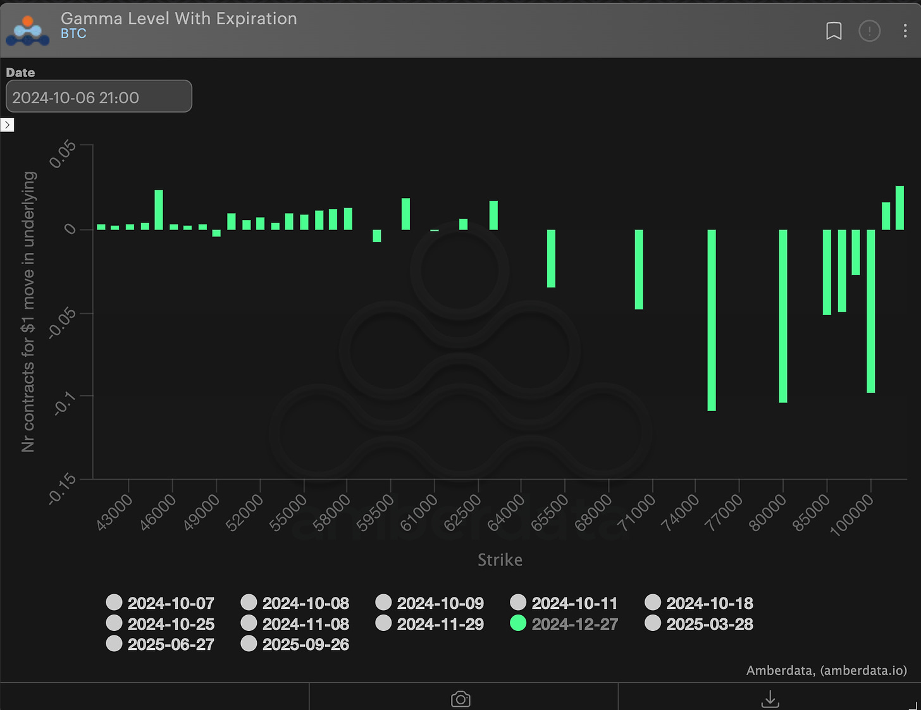Click the rightmost positive green bar
Viewport: 921px width, 710px height.
(x=899, y=207)
